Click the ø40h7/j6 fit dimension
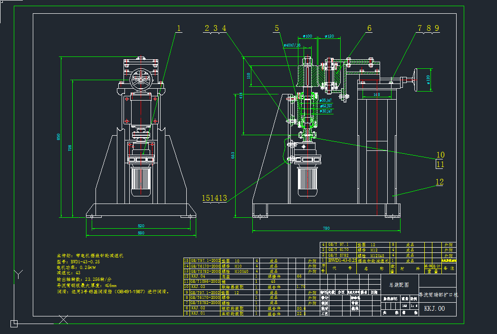This screenshot has height=334, width=497. click(x=292, y=45)
